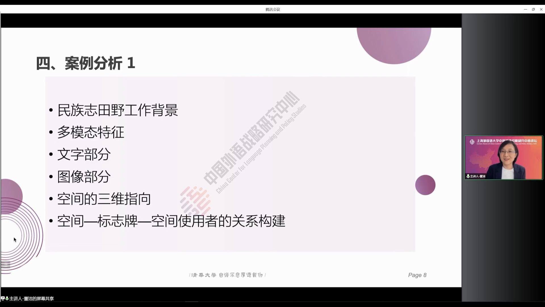
Task: Click the slide heading 四、案例分析 1
Action: point(85,63)
